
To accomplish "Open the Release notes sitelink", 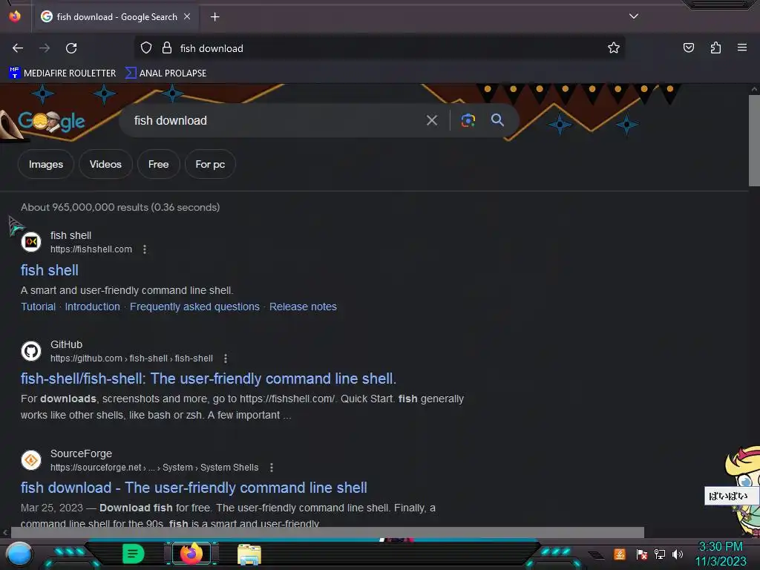I will point(303,307).
